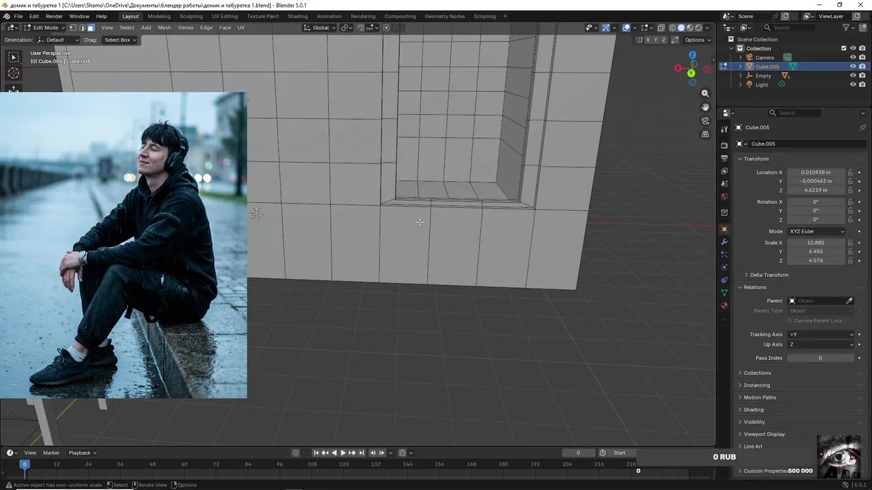
Task: Expand the Collections section
Action: click(757, 373)
